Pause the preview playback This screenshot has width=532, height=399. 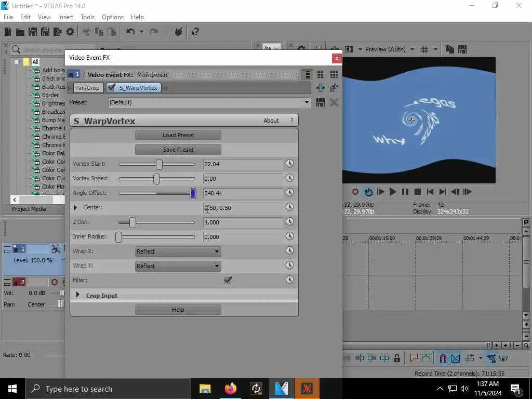405,192
